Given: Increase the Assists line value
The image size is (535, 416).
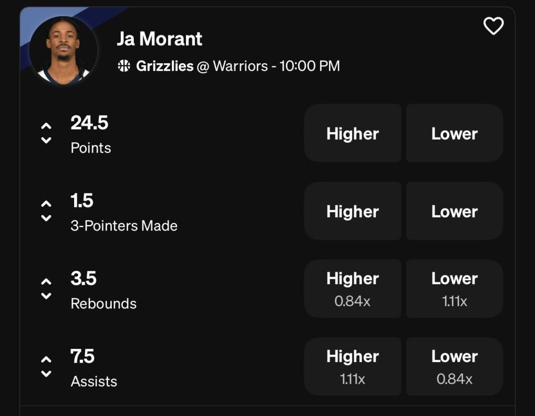Looking at the screenshot, I should click(46, 360).
